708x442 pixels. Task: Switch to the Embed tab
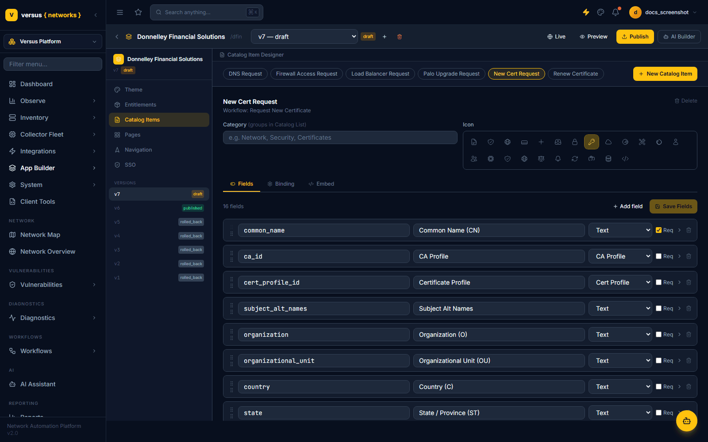click(x=321, y=184)
